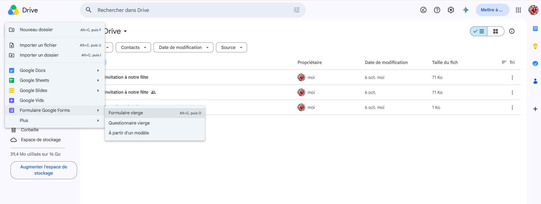
Task: Open Contacts side panel icon
Action: click(535, 81)
